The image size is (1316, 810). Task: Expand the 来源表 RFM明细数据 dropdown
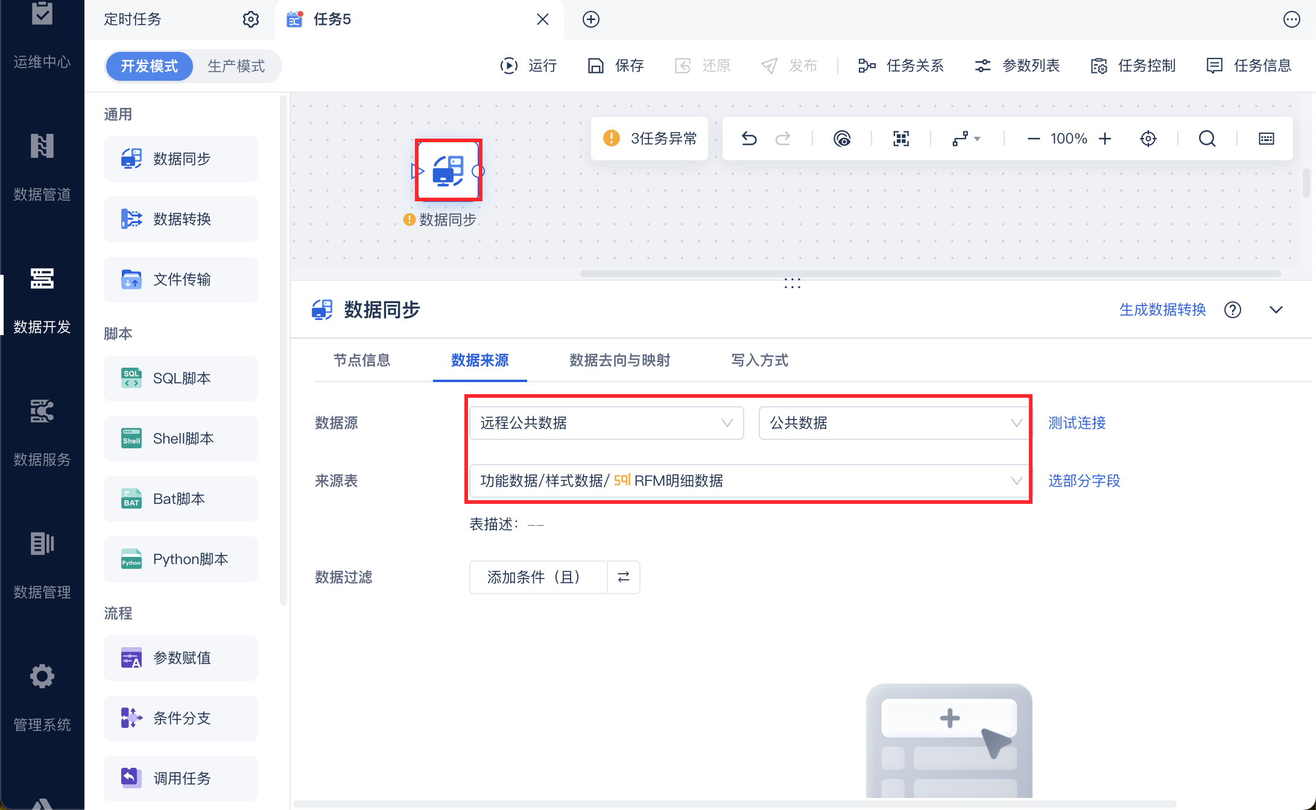(750, 480)
